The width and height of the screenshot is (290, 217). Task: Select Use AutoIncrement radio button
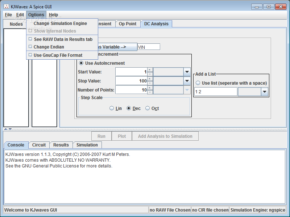(81, 63)
